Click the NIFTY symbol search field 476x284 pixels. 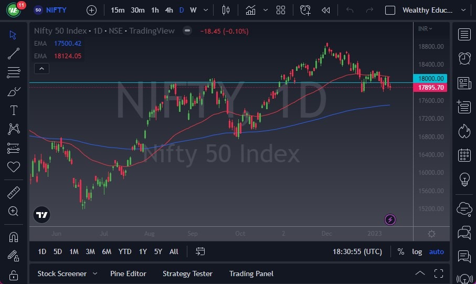(56, 10)
